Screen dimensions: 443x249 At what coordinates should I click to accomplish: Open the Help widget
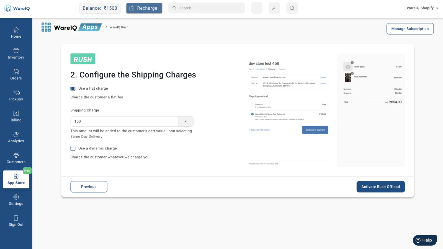[x=425, y=240]
